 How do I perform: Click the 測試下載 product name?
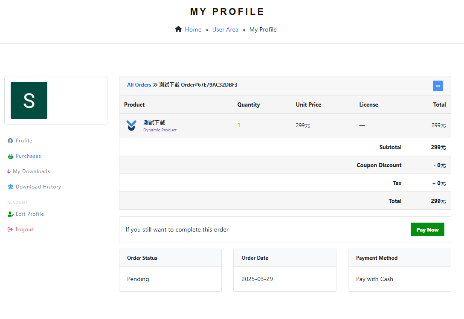coord(154,123)
